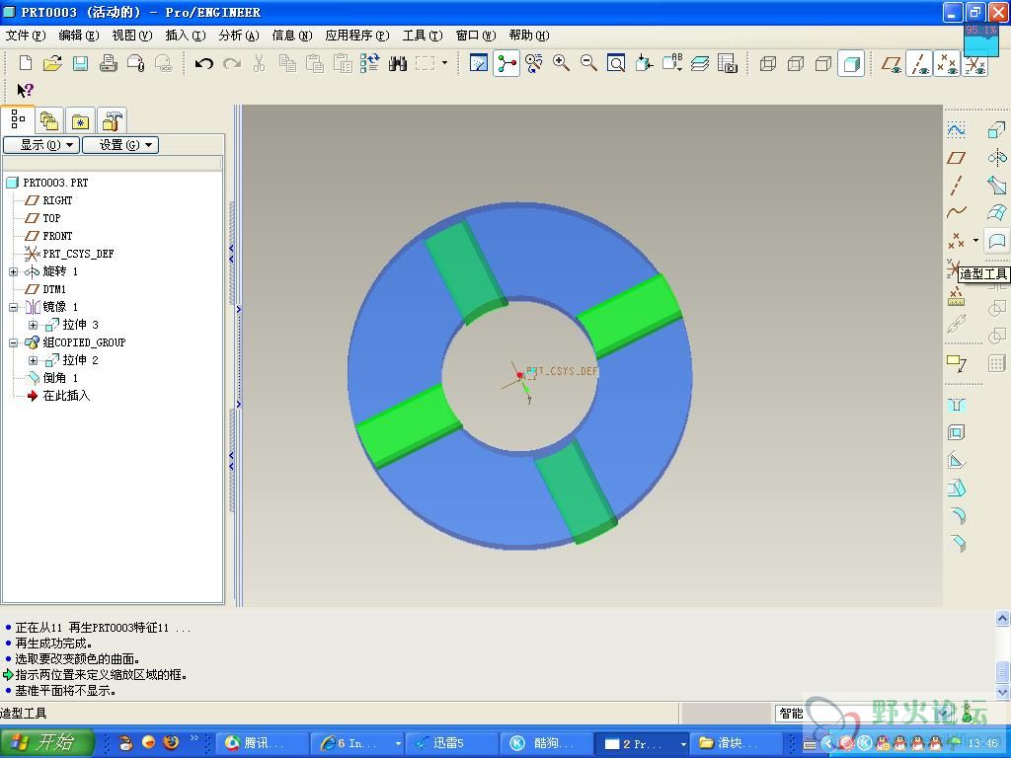This screenshot has height=758, width=1011.
Task: Open the layers icon in toolbar
Action: (700, 63)
